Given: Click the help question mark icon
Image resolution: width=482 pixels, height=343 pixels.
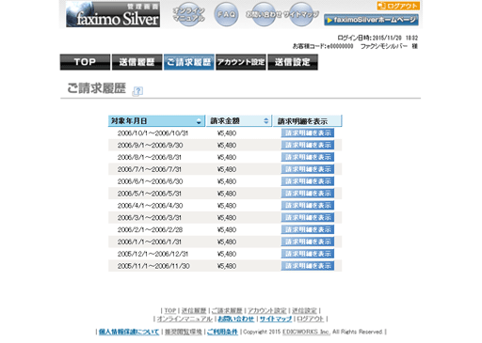Looking at the screenshot, I should point(137,91).
